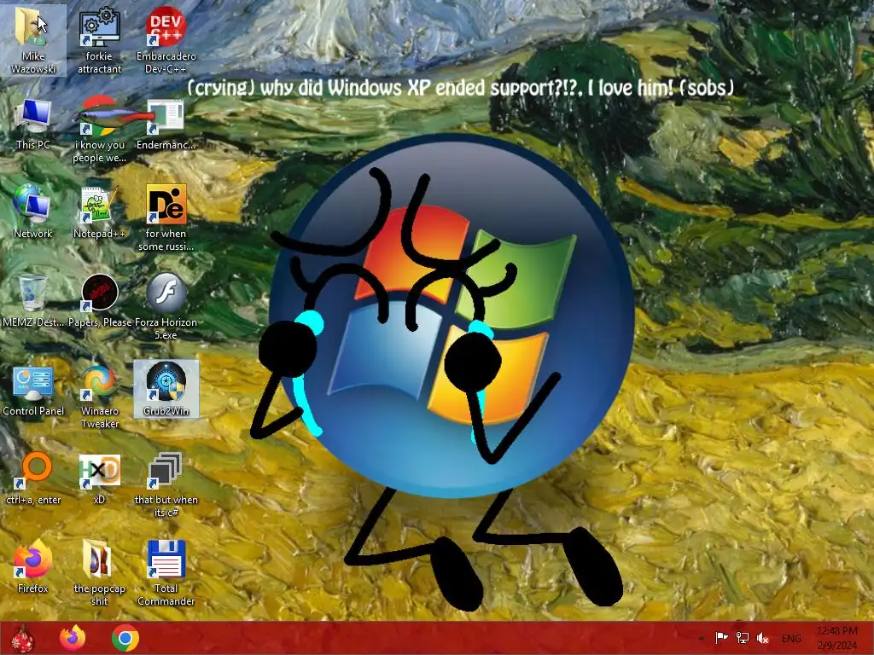Select 'the popcap shit' folder

pos(99,574)
